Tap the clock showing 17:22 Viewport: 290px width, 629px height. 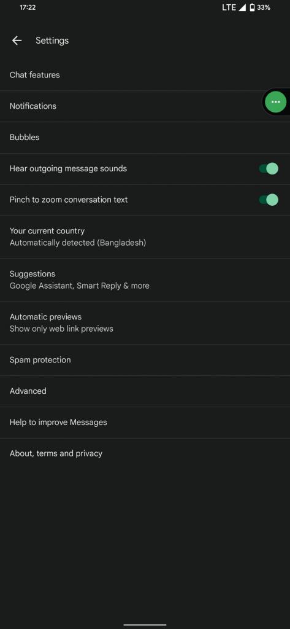(28, 7)
